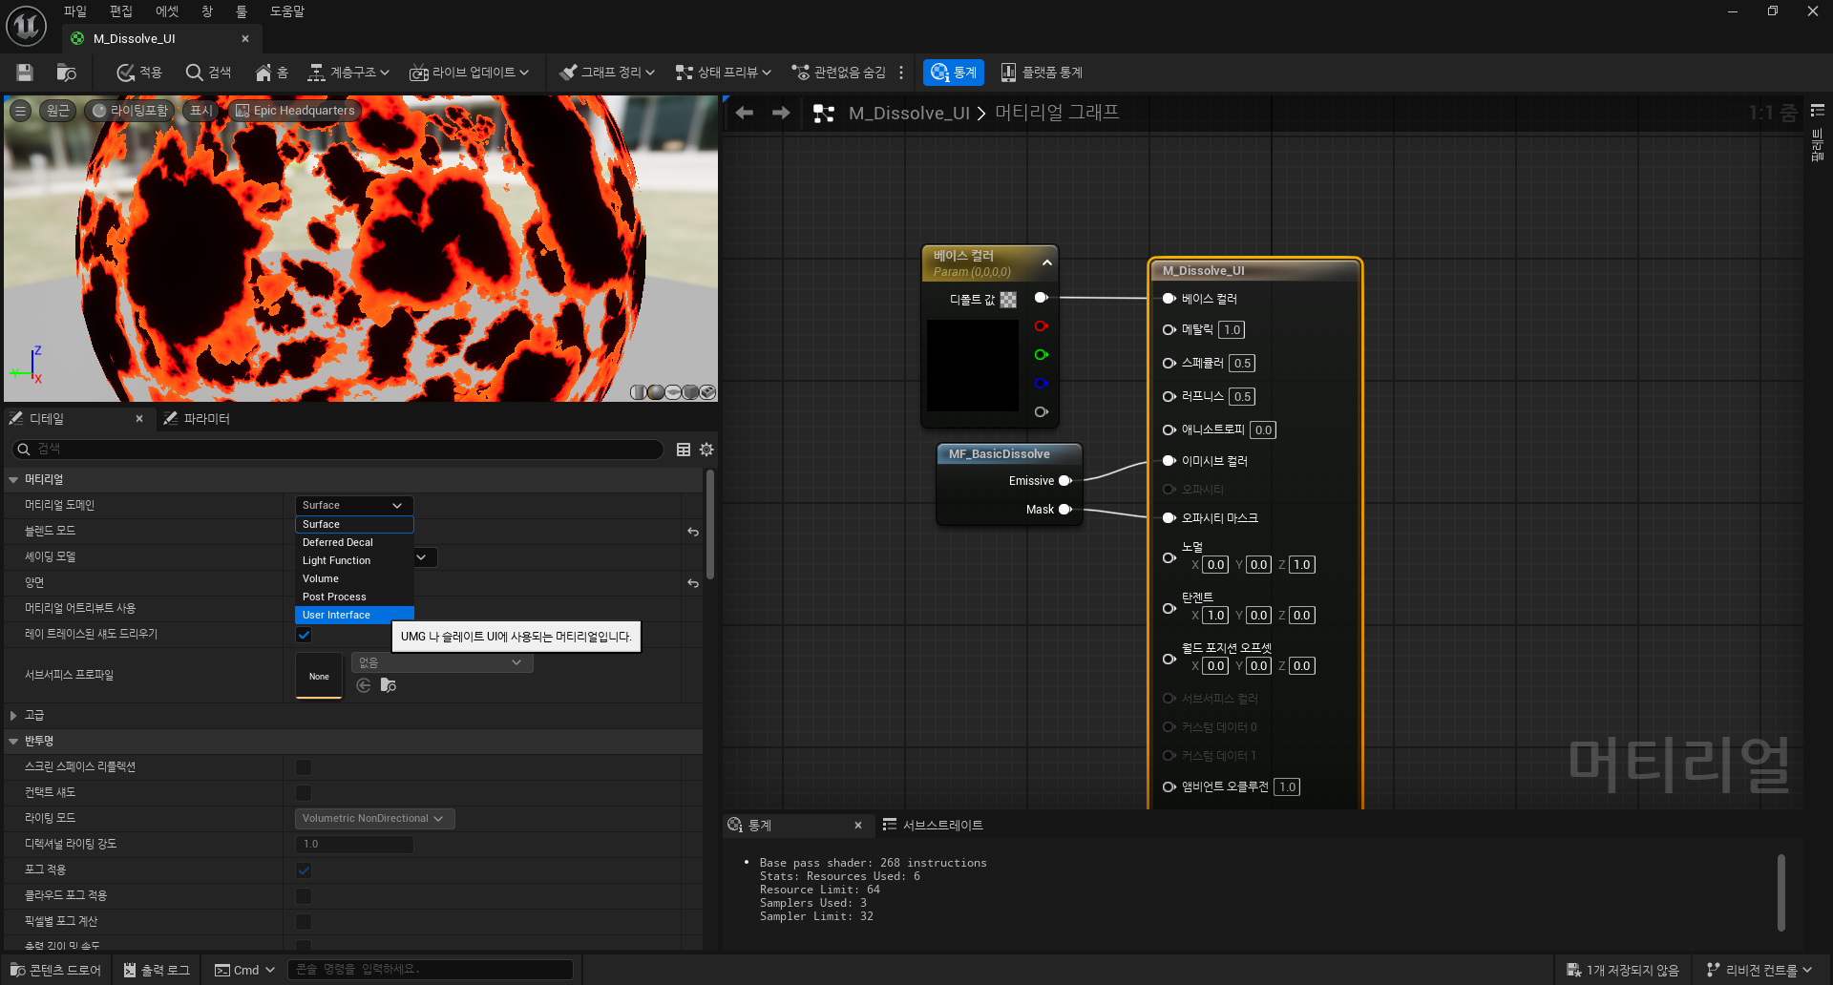Collapse the 머티리얼 section

pos(13,480)
